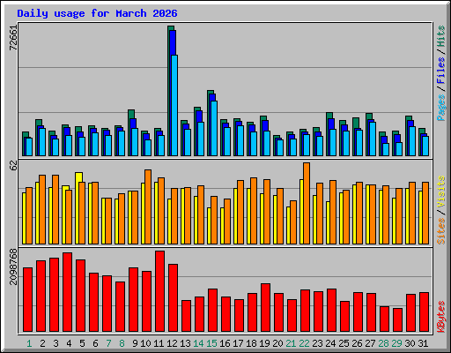Click day label 11 on the x-axis
This screenshot has width=451, height=353.
(x=159, y=343)
